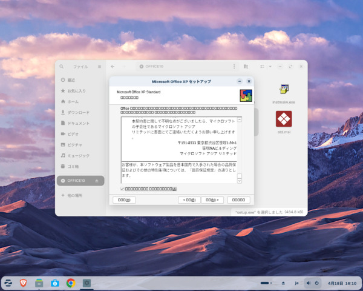This screenshot has width=363, height=291.
Task: Select Pictures (ピクチャ) in Files sidebar
Action: [80, 145]
